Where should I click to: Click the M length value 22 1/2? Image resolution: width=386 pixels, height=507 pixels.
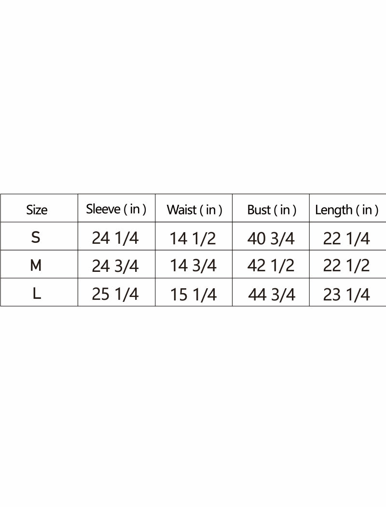coord(346,266)
